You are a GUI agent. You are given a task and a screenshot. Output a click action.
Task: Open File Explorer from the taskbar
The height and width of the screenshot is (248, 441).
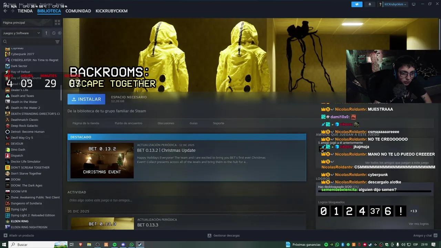pos(89,245)
